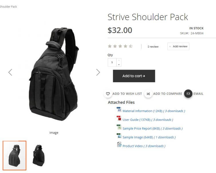The image size is (216, 173).
Task: Open the 2 review link
Action: point(153,47)
